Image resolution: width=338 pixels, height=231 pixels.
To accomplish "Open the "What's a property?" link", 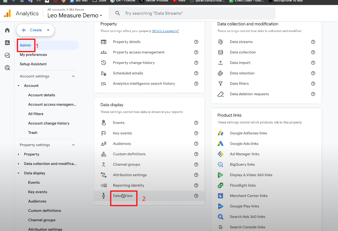I will pyautogui.click(x=165, y=31).
